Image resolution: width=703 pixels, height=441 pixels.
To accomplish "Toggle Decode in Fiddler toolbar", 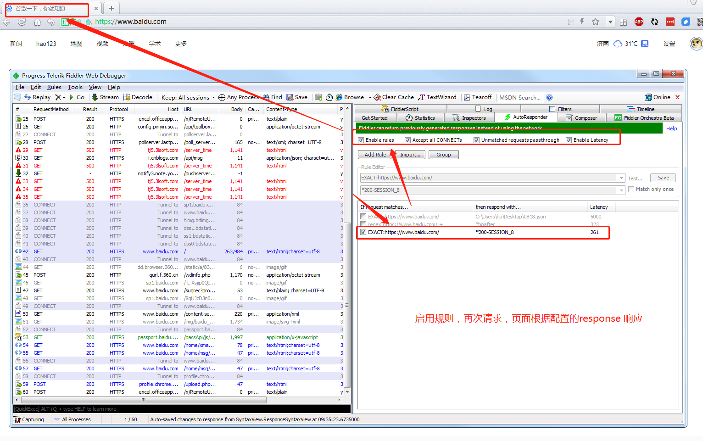I will [138, 97].
